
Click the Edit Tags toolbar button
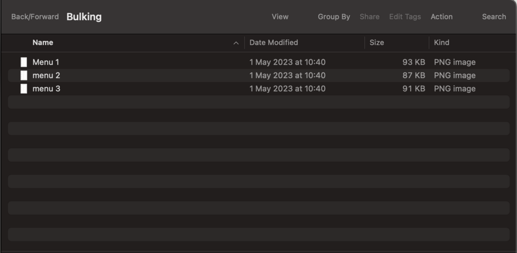(405, 17)
